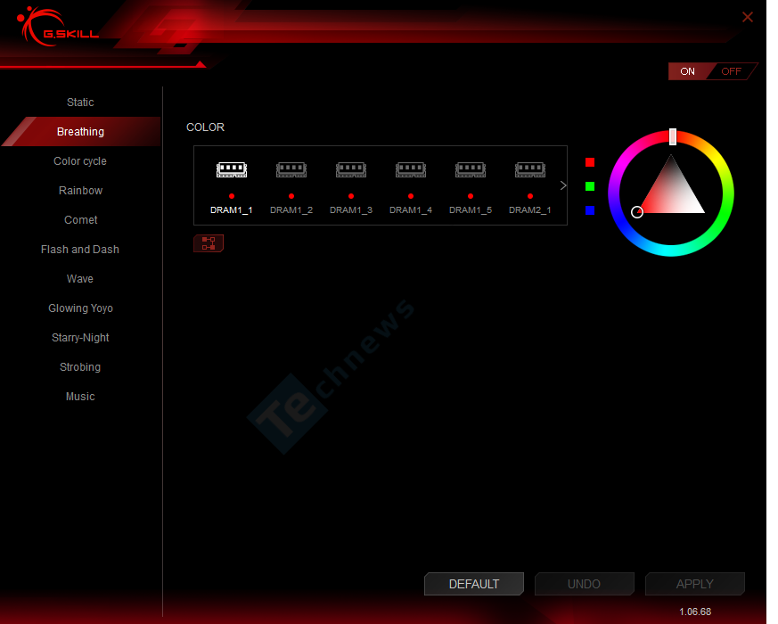Select Breathing lighting mode
This screenshot has width=778, height=624.
[80, 132]
